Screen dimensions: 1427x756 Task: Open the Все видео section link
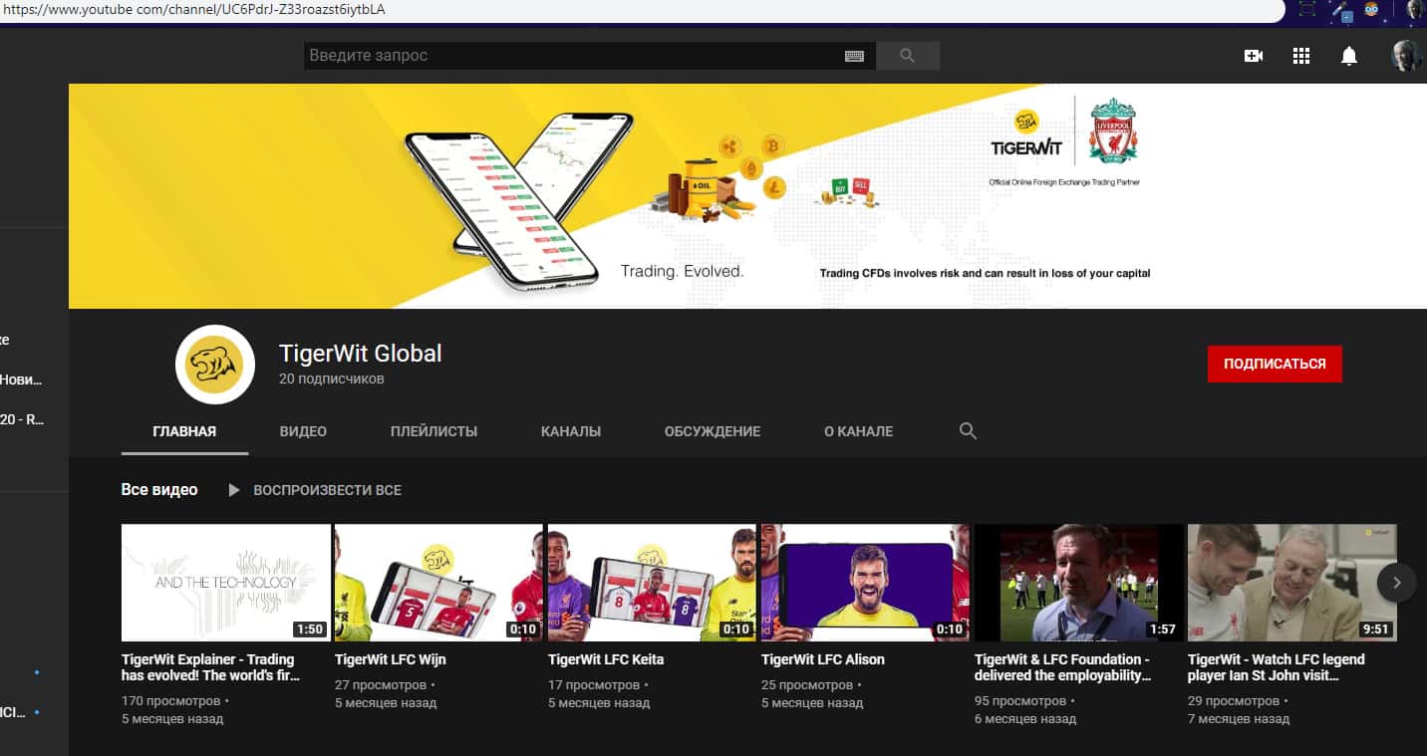click(x=159, y=490)
